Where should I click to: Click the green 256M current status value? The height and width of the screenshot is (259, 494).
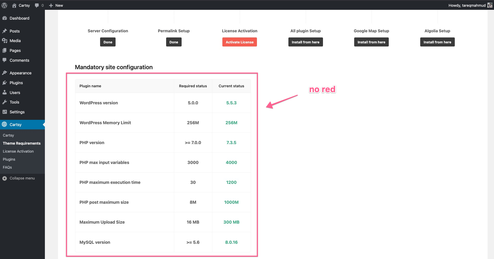[231, 123]
